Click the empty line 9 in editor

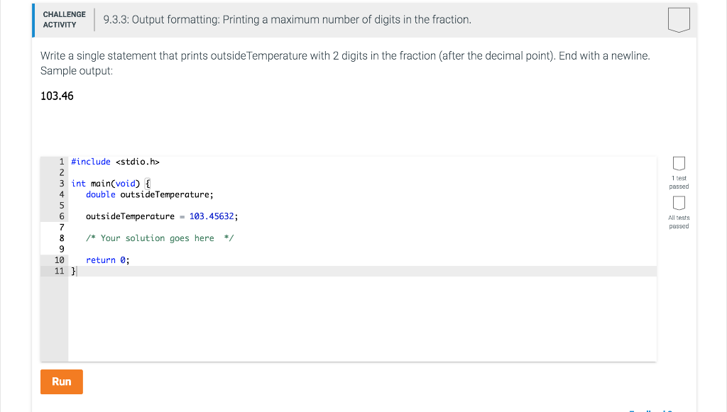[x=106, y=248]
